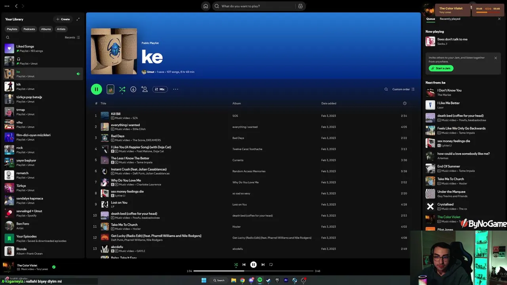Viewport: 507px width, 285px height.
Task: Open Liked Songs in library
Action: pos(43,49)
